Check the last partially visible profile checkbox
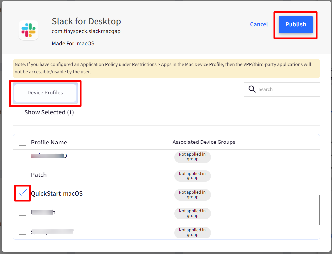This screenshot has height=254, width=332. click(22, 231)
